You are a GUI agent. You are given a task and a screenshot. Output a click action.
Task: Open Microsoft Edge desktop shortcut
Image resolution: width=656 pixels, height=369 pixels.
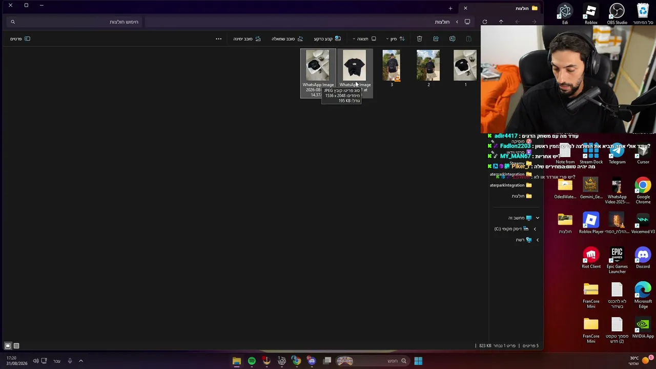(643, 296)
